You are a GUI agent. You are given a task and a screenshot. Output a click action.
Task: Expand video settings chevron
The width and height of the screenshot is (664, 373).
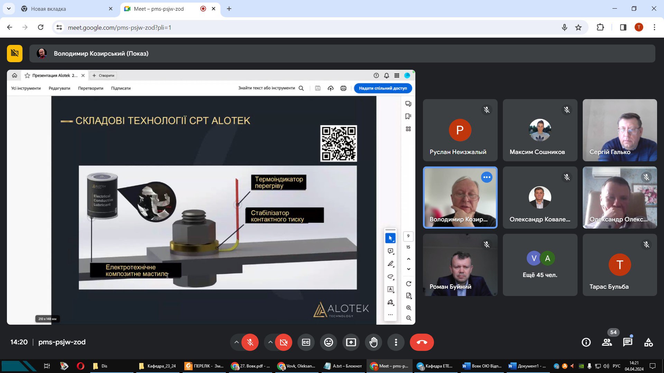click(x=270, y=342)
